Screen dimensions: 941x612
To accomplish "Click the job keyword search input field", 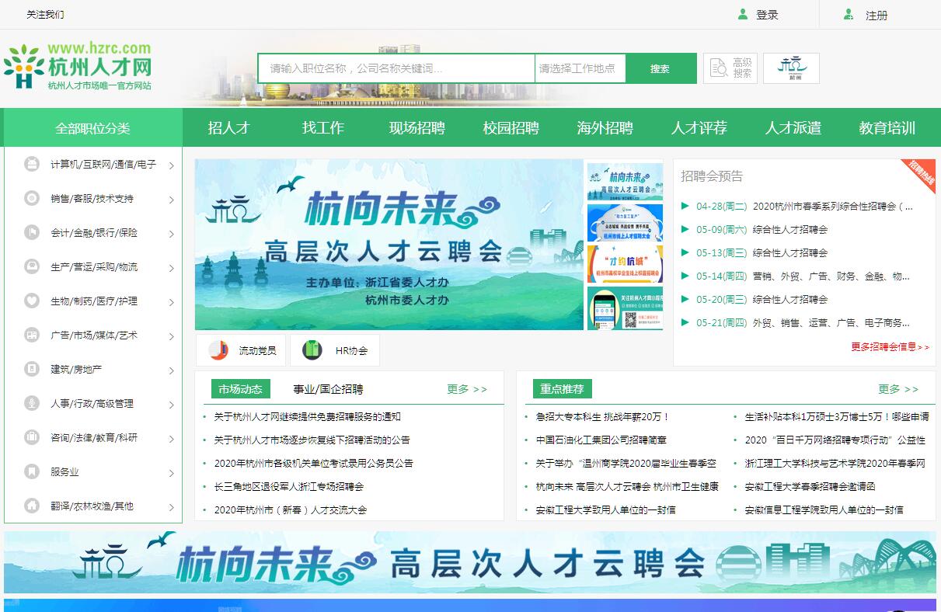I will click(x=396, y=68).
